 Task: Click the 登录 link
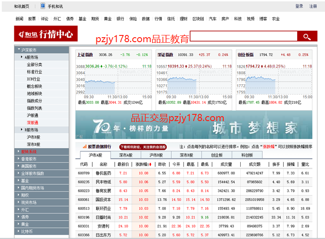click(299, 6)
